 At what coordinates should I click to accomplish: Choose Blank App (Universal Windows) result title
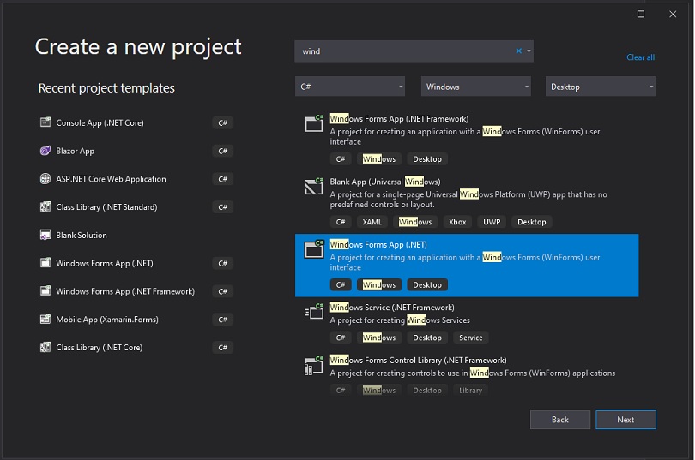385,182
